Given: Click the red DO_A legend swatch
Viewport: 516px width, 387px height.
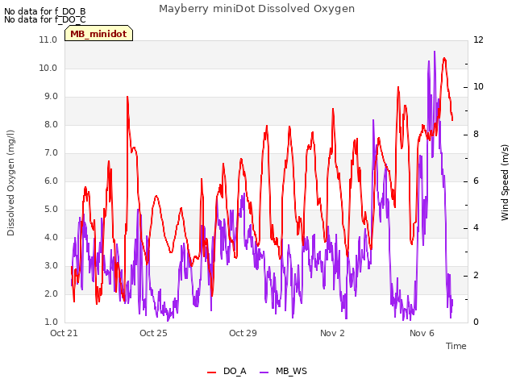Looking at the screenshot, I should coord(211,372).
